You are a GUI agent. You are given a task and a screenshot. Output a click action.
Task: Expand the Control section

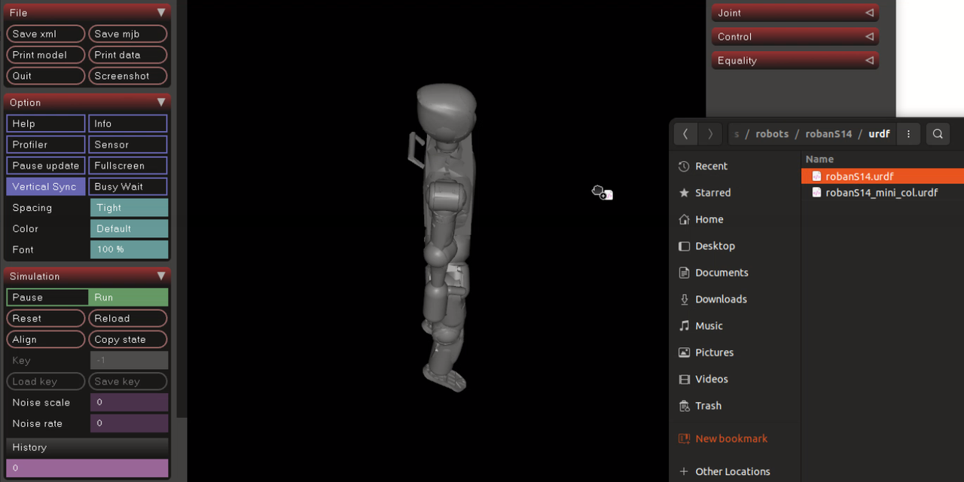[x=795, y=37]
